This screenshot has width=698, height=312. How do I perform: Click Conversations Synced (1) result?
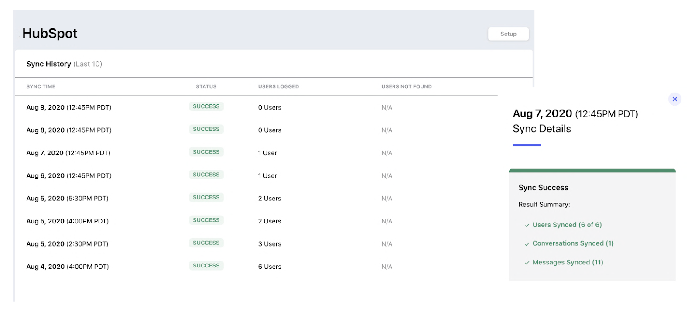click(x=573, y=243)
